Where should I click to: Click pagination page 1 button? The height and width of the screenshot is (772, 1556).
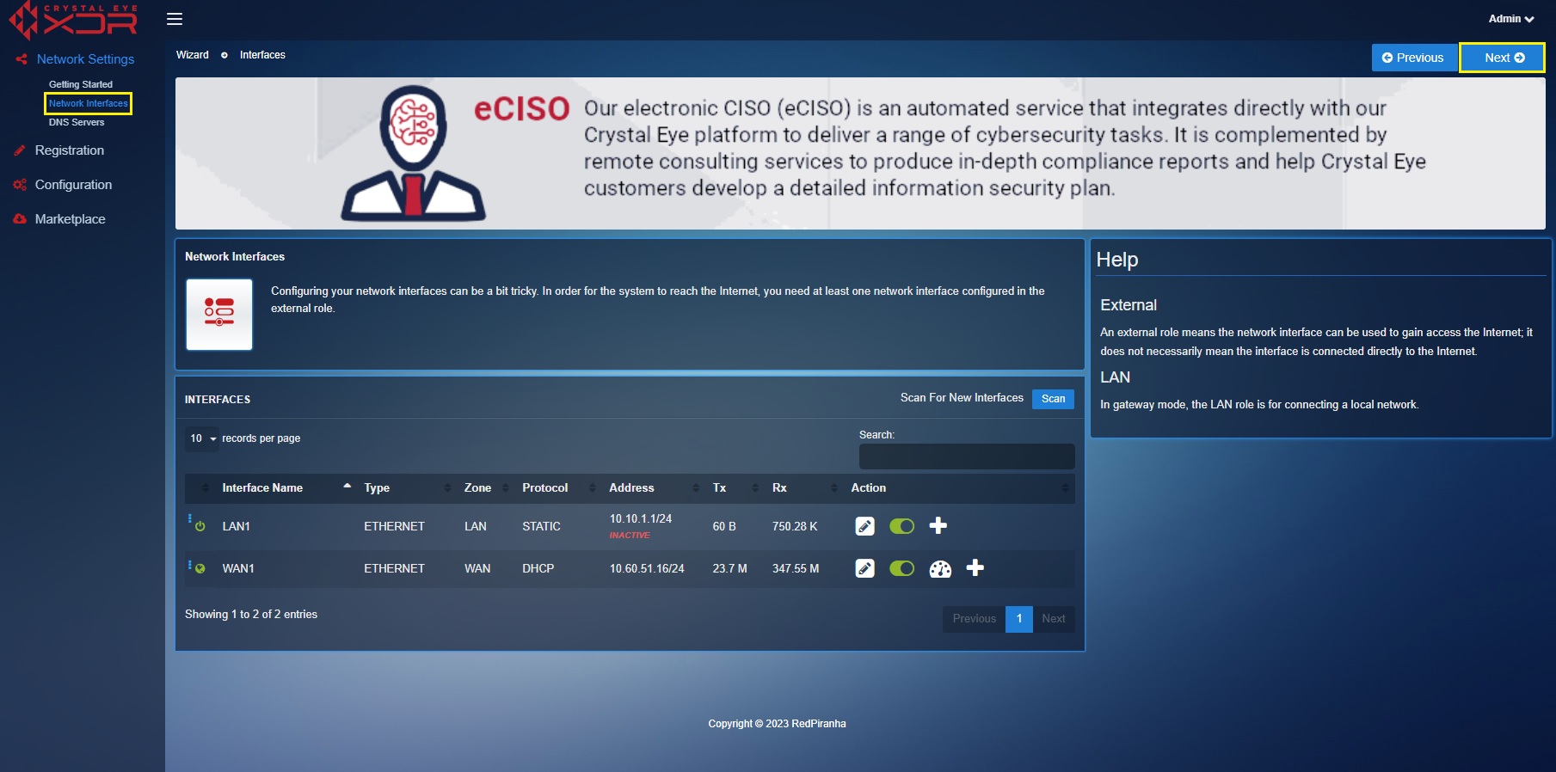[x=1019, y=619]
